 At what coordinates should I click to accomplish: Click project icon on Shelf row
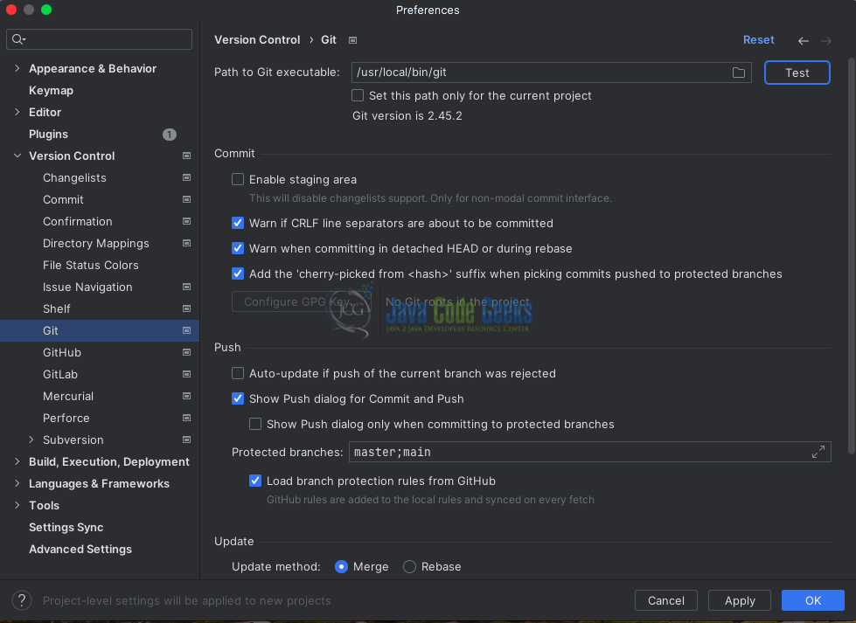187,308
